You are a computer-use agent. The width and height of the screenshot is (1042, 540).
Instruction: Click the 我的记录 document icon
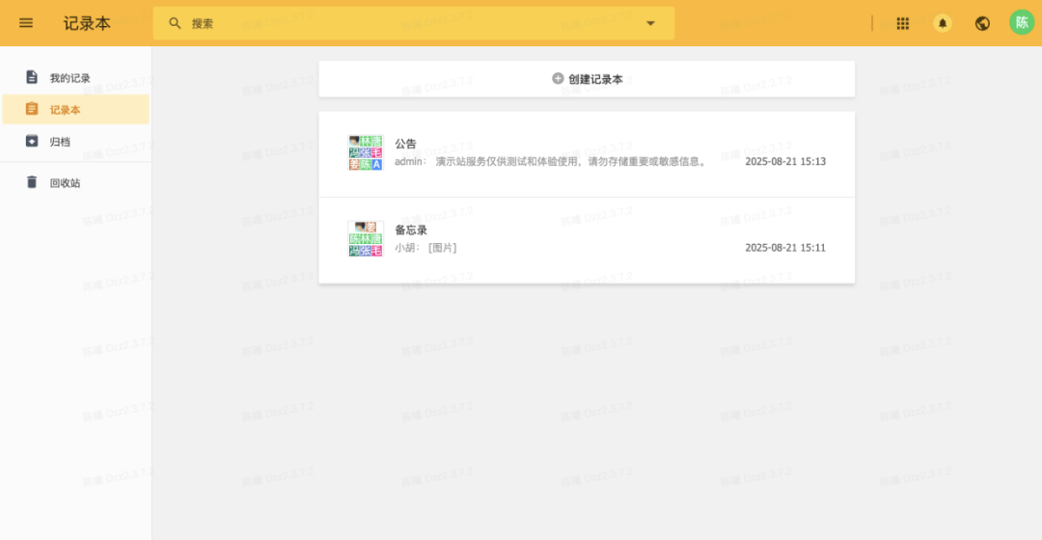pyautogui.click(x=32, y=77)
